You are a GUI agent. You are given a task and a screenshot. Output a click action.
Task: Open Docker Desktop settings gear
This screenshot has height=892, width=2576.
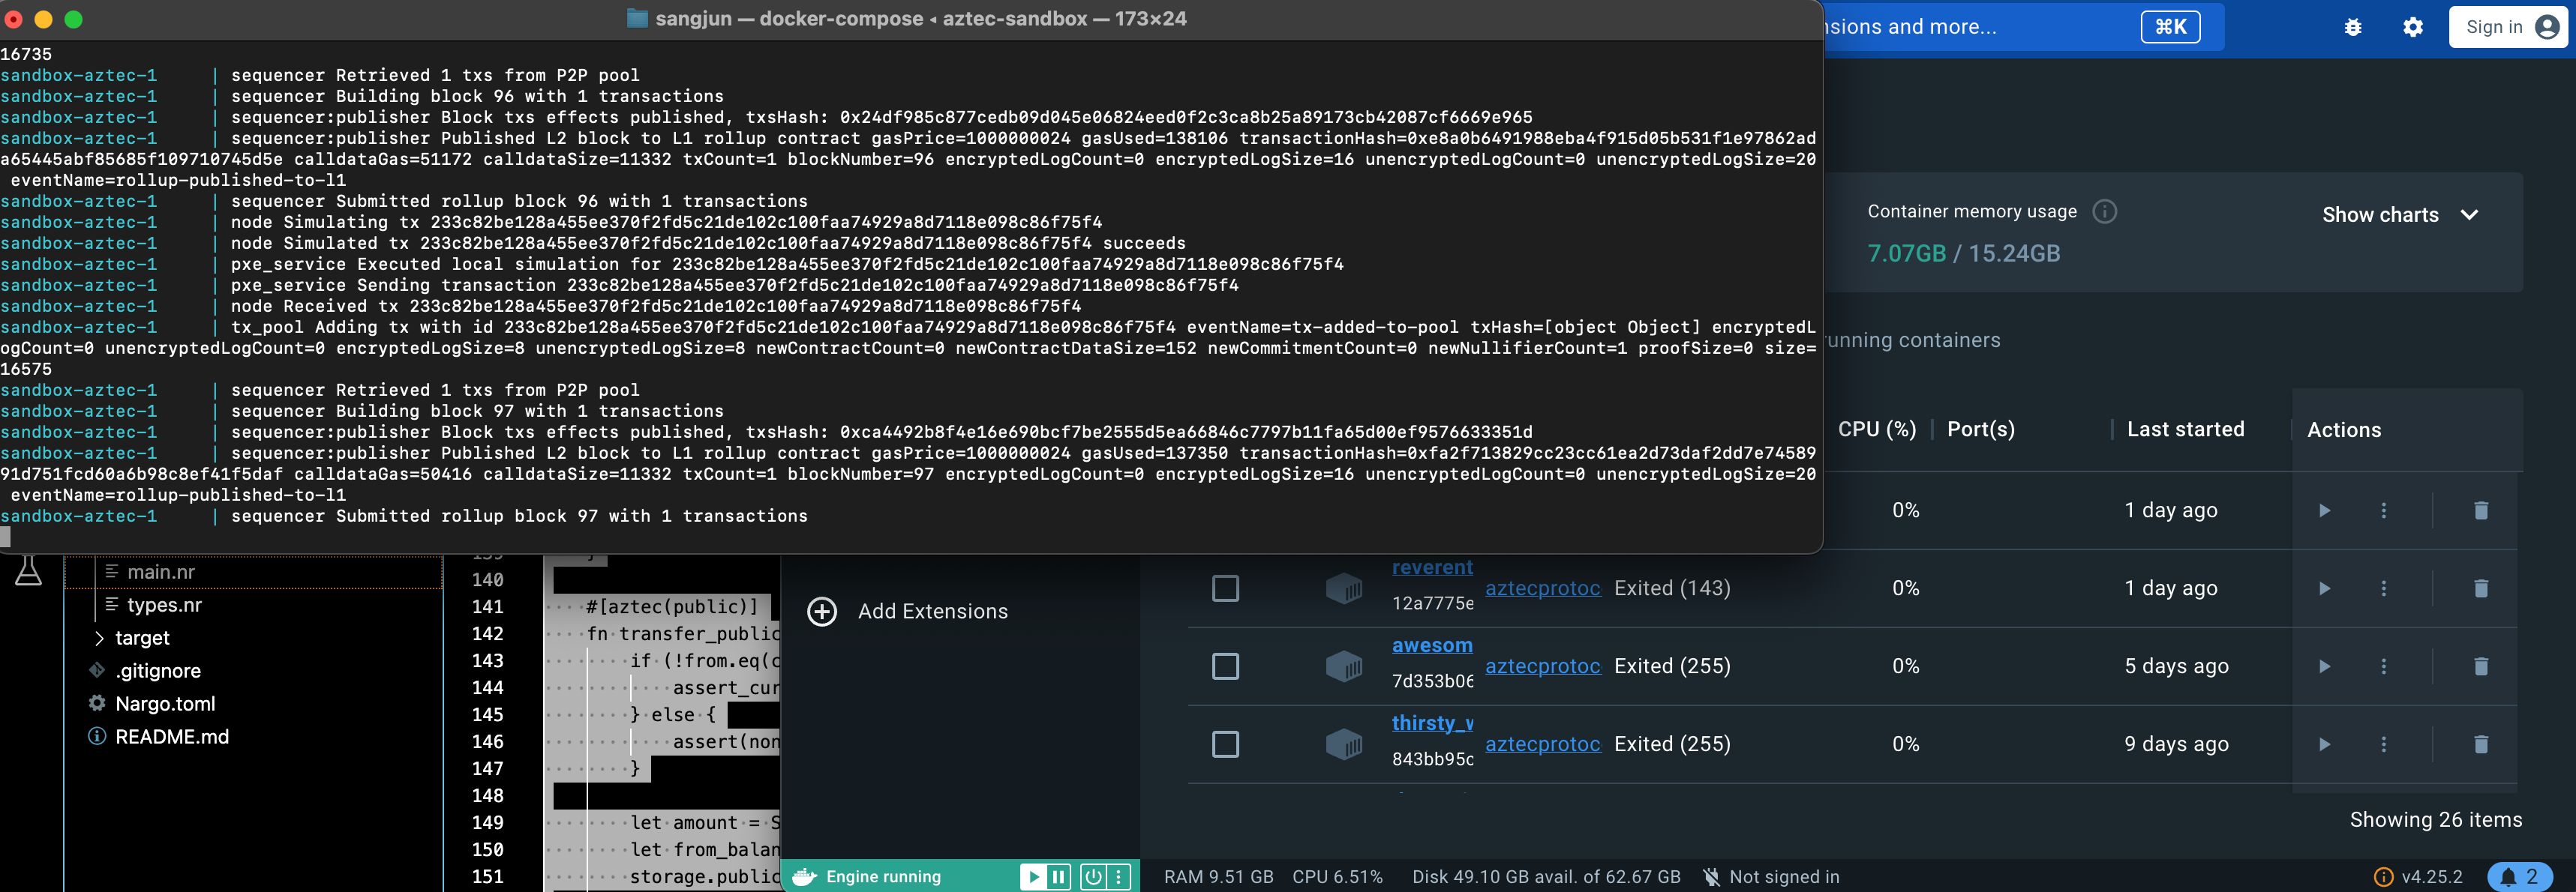click(2412, 27)
